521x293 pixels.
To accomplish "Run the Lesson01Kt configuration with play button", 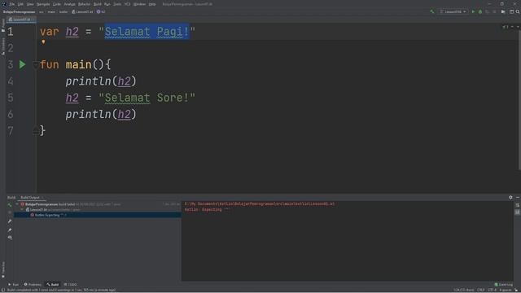I will 474,11.
